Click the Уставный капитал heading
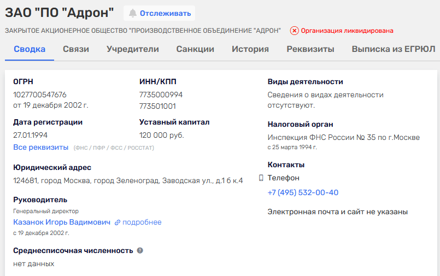The image size is (440, 276). [174, 122]
